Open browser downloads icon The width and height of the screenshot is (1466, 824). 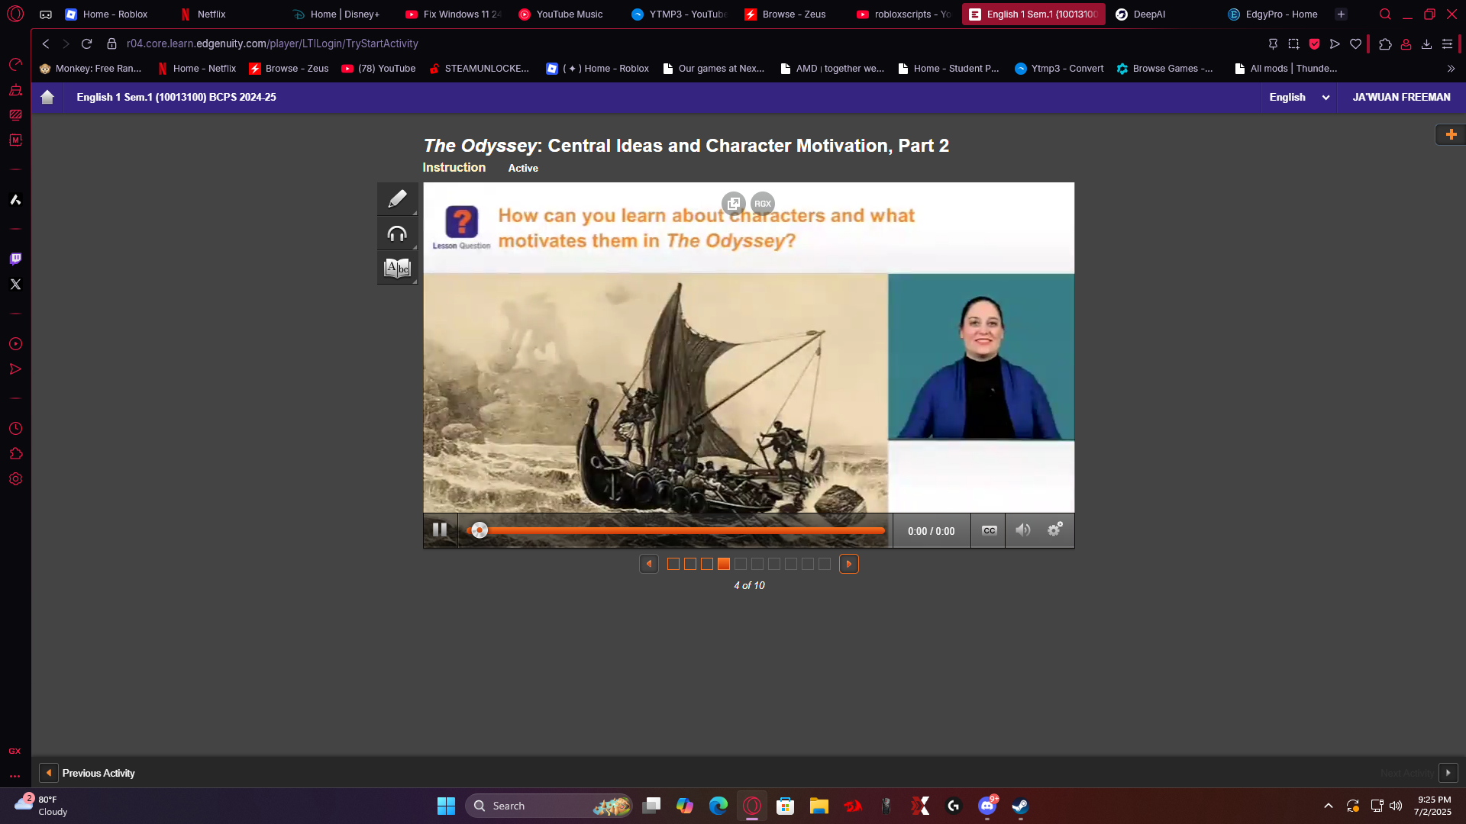pos(1426,43)
